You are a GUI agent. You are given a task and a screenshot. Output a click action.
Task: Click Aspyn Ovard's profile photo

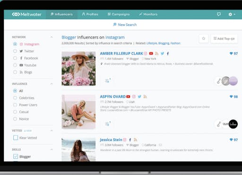[x=78, y=112]
